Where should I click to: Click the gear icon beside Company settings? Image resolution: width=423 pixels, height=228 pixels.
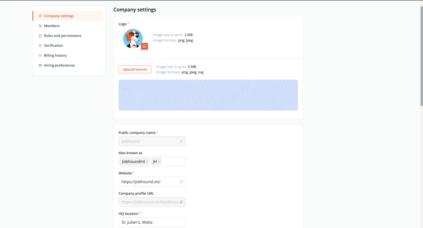pos(40,16)
